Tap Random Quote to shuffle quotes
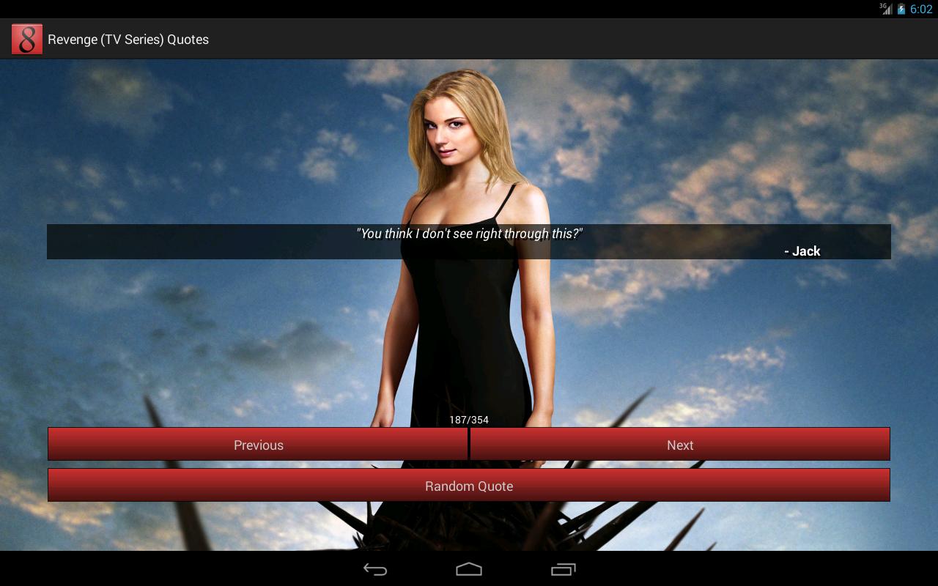This screenshot has height=586, width=938. [x=469, y=485]
